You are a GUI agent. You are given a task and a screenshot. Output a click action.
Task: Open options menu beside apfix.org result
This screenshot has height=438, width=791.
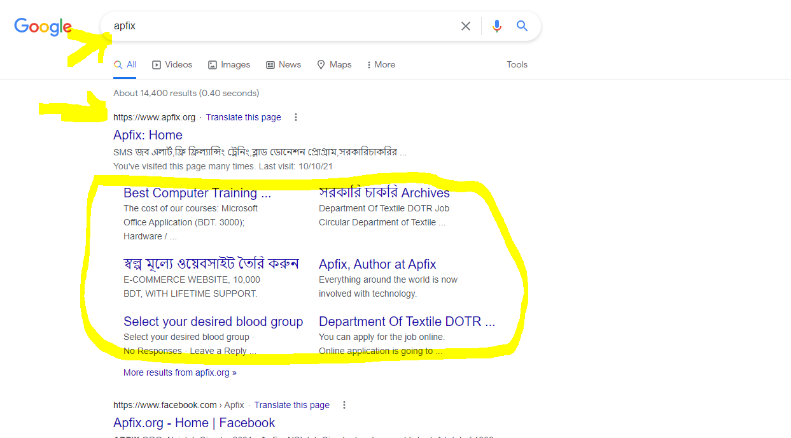[296, 117]
